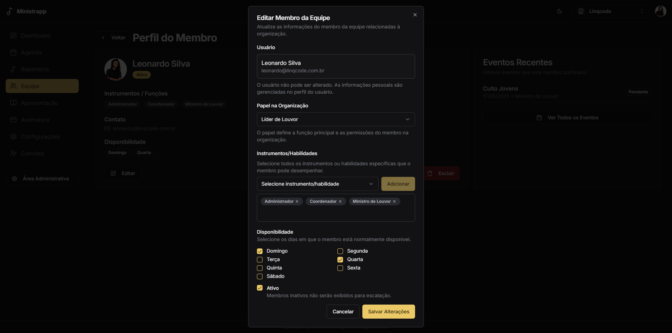Open the Convites invitations section

click(x=32, y=153)
